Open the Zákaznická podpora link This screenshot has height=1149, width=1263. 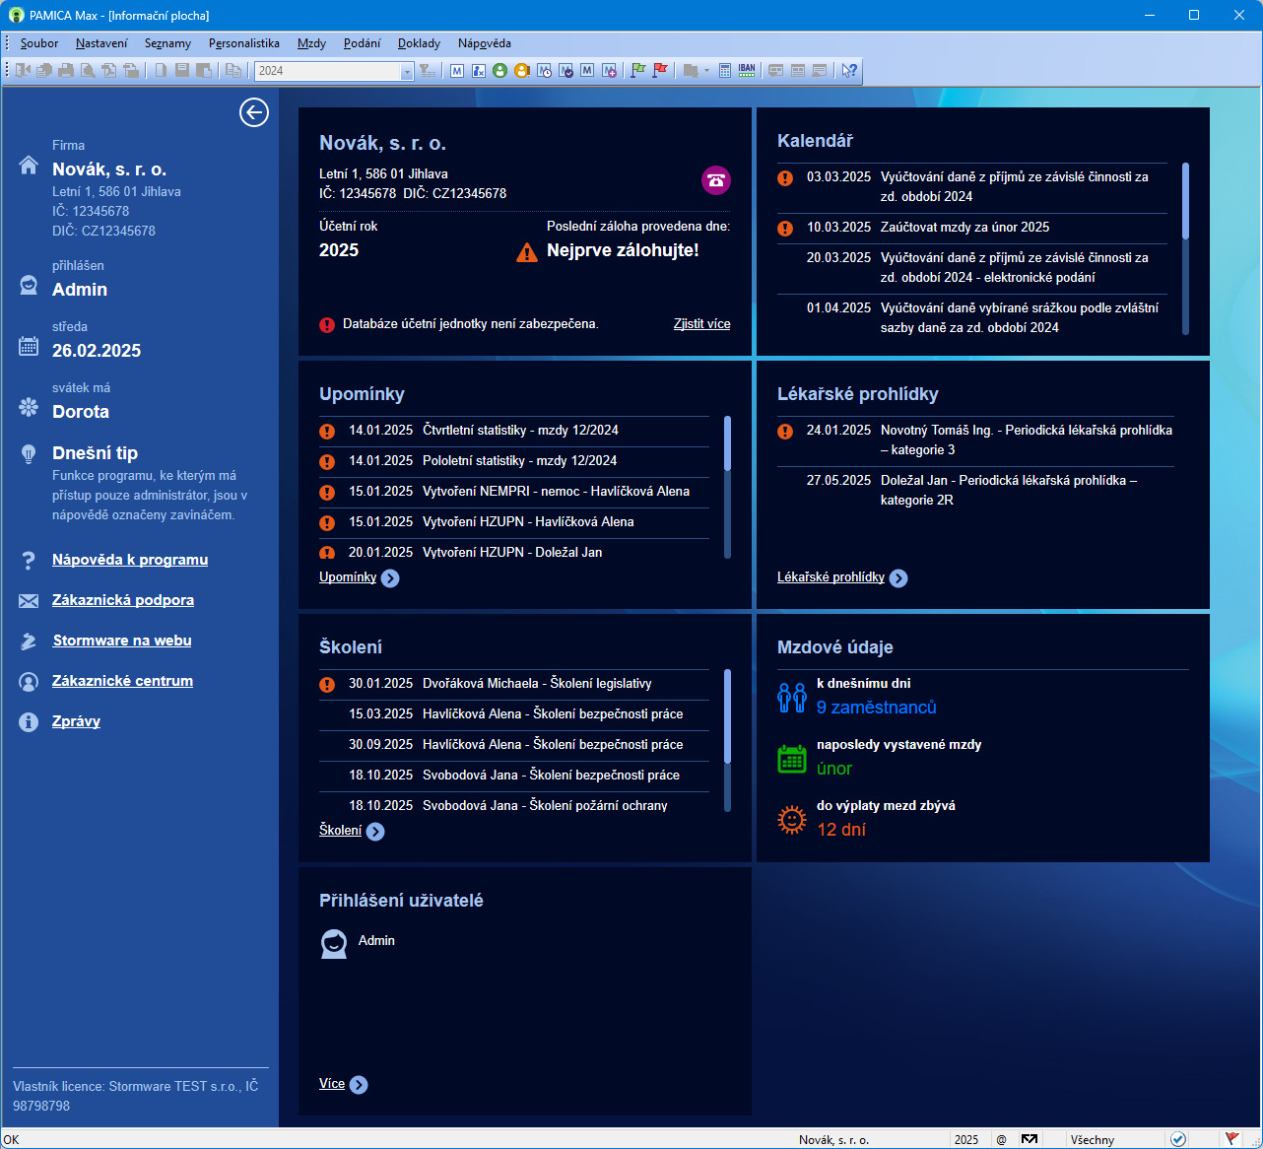(x=123, y=600)
